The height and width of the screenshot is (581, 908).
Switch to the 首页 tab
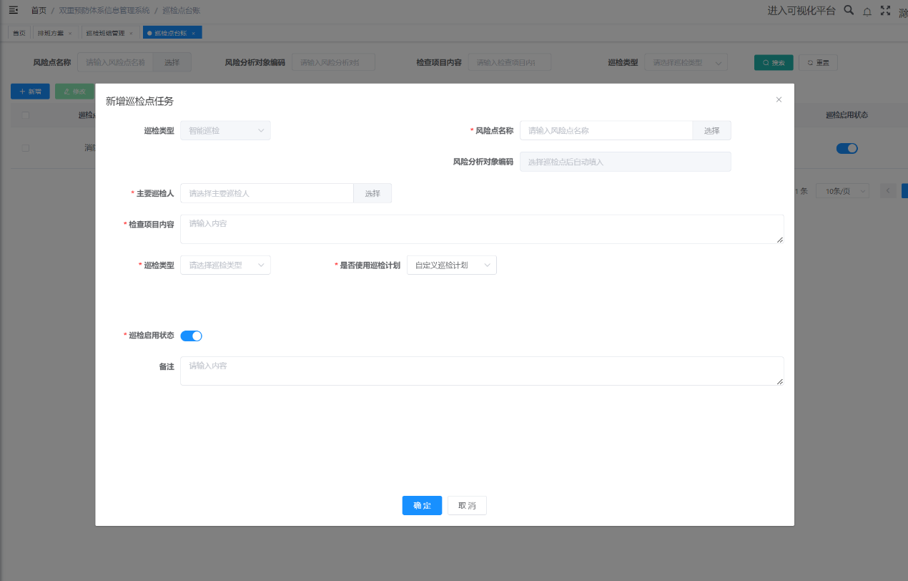[x=19, y=34]
